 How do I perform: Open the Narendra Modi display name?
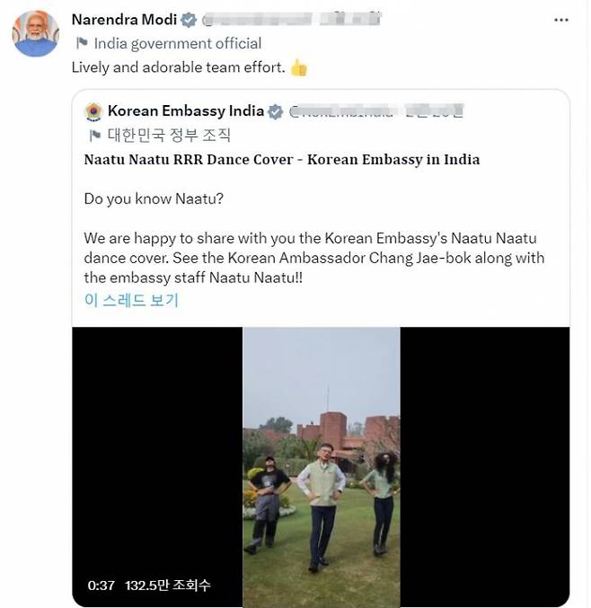coord(124,20)
